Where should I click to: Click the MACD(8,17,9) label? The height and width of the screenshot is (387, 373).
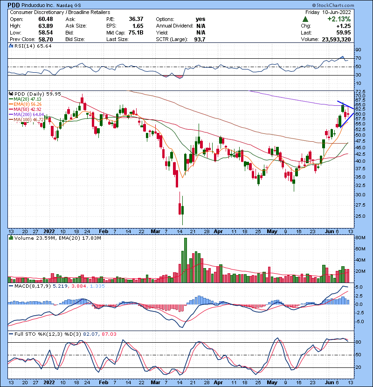(x=33, y=286)
